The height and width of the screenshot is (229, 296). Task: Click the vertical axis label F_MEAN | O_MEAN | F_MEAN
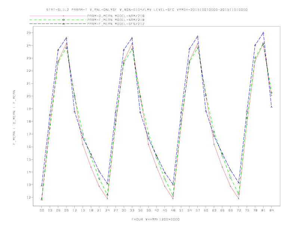tap(14, 117)
